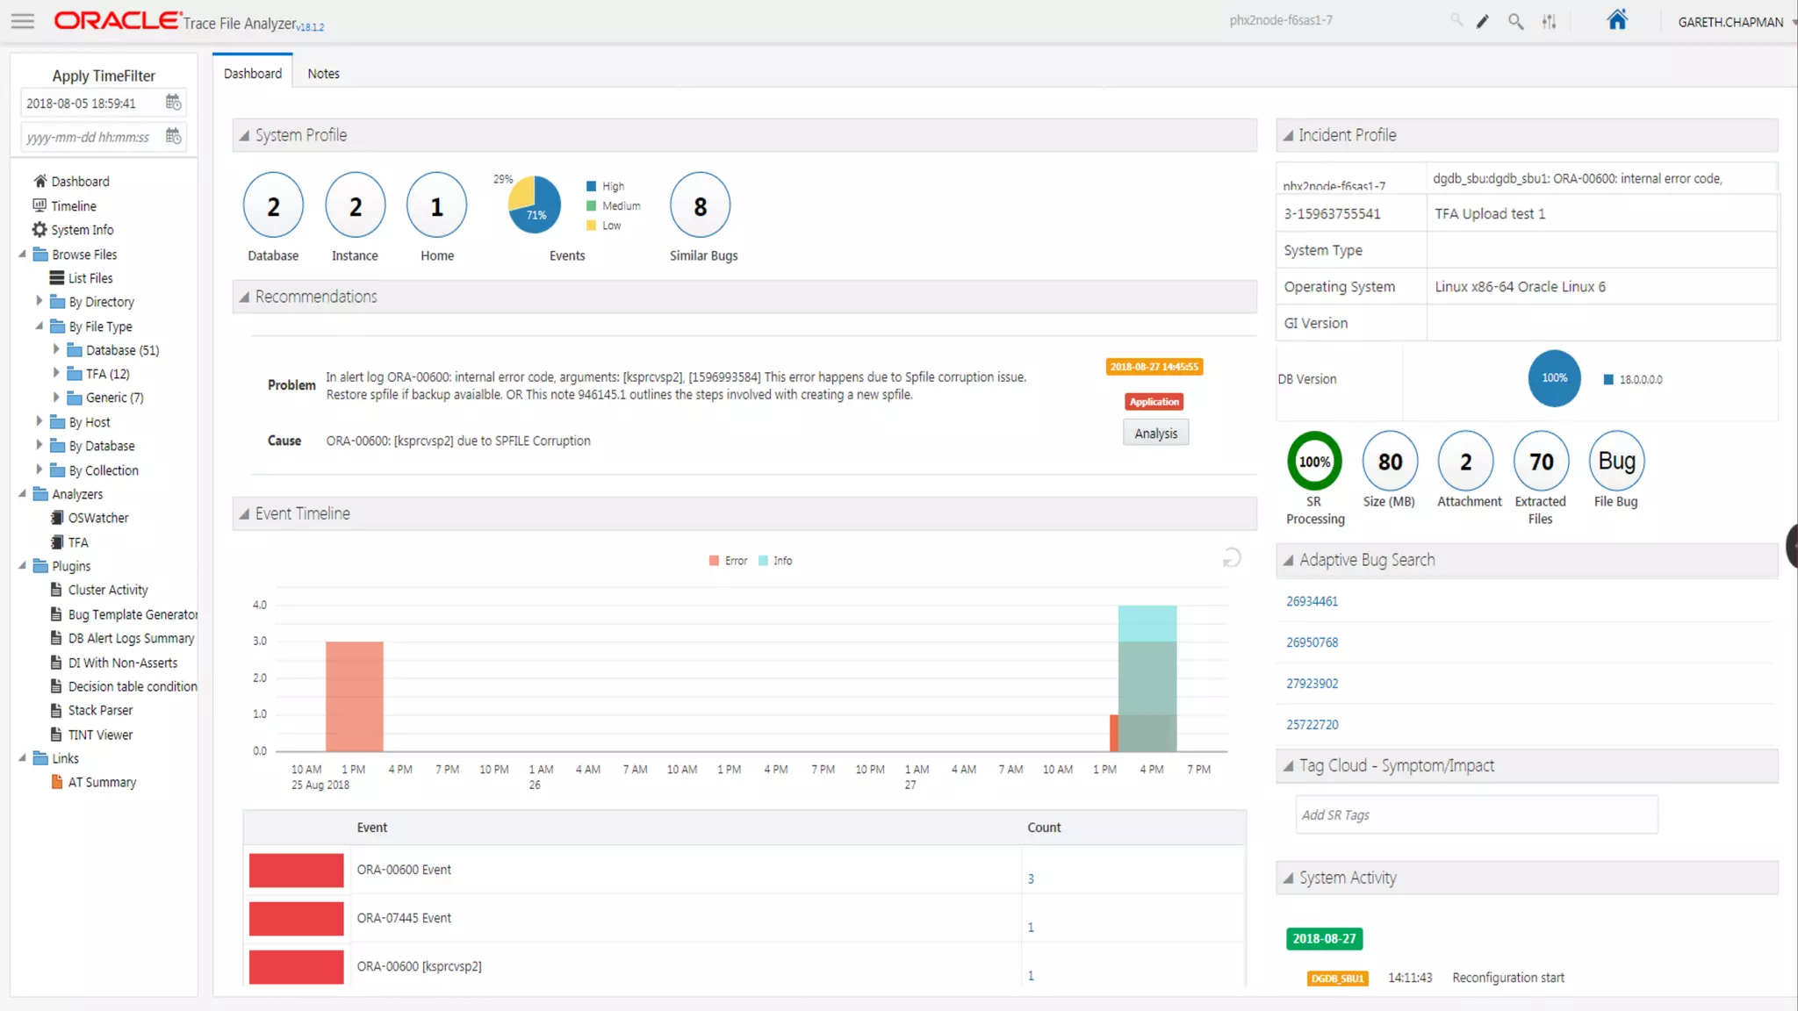Viewport: 1798px width, 1011px height.
Task: Open the settings sliders icon in header
Action: [1549, 22]
